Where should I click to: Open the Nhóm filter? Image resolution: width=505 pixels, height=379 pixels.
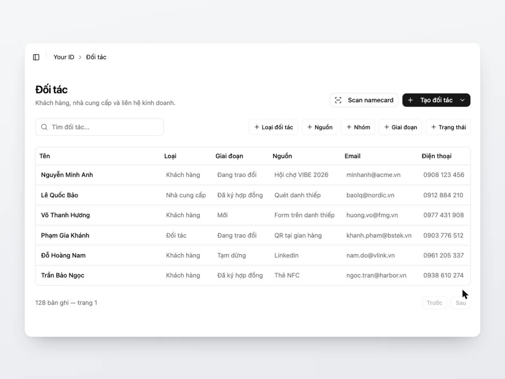(x=358, y=127)
